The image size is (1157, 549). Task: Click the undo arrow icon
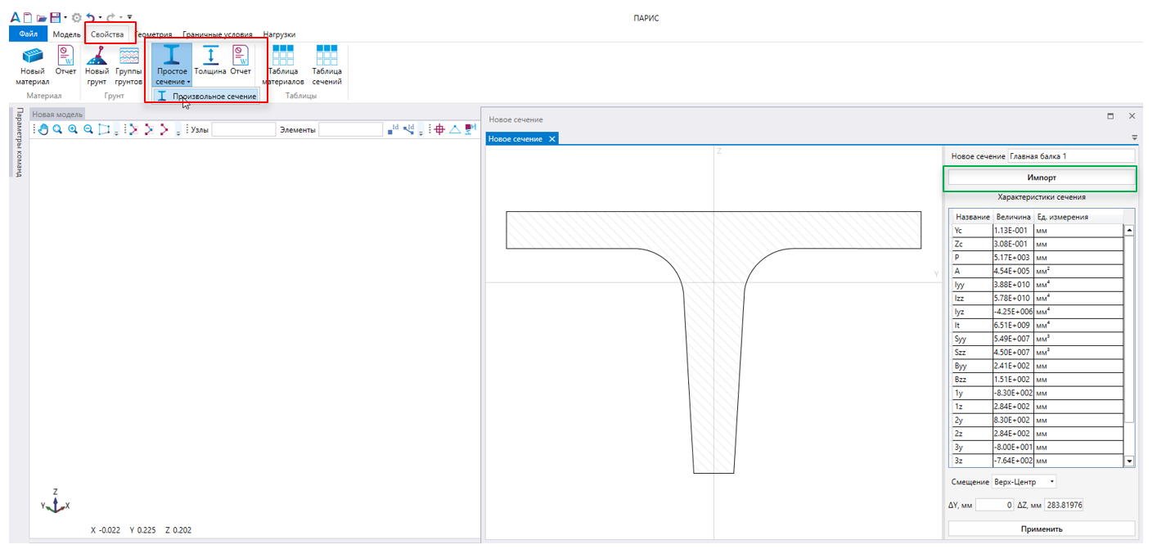click(91, 17)
